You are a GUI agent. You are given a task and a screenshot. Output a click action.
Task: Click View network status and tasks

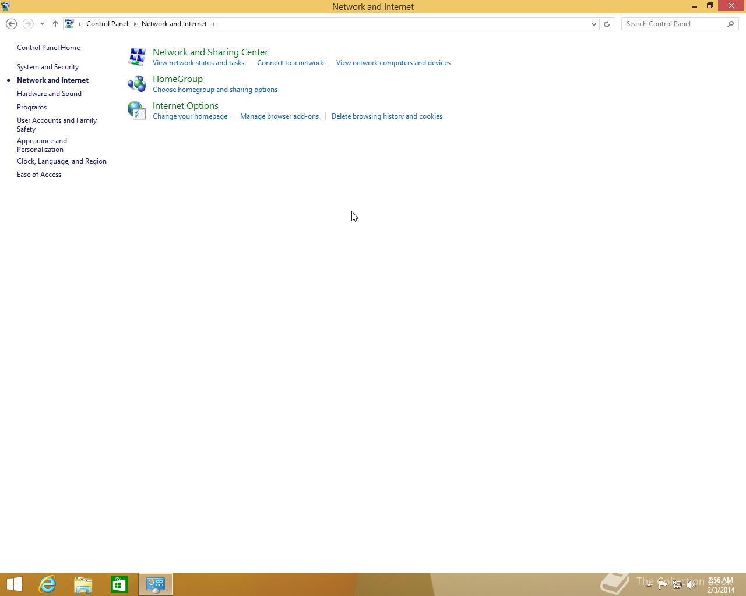click(x=198, y=63)
